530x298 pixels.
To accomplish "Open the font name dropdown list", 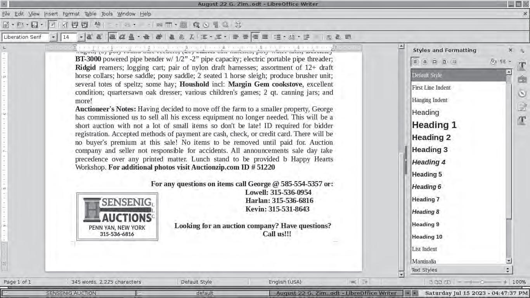I will tap(54, 37).
